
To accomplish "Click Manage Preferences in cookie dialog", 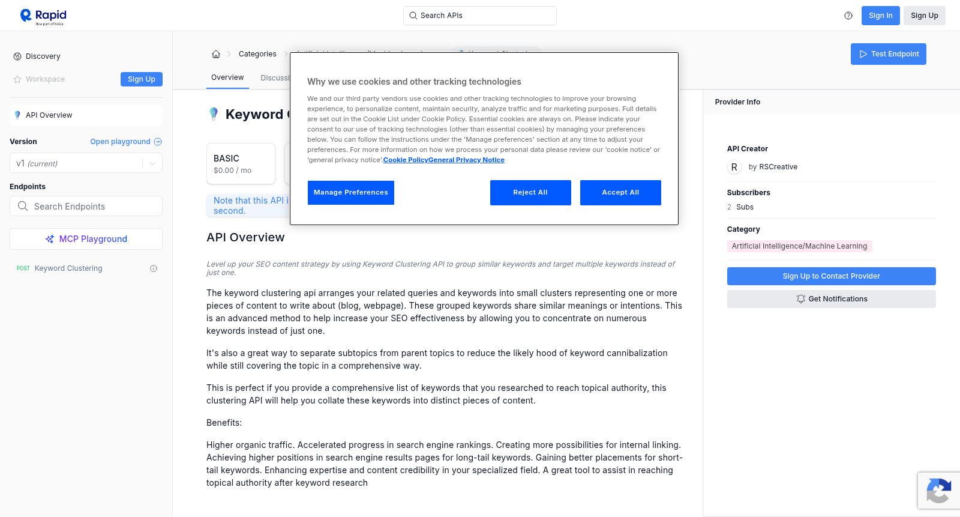I will click(351, 193).
